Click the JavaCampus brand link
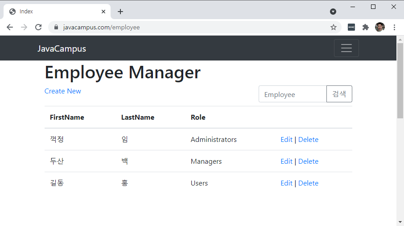Viewport: 404px width, 226px height. (x=62, y=49)
